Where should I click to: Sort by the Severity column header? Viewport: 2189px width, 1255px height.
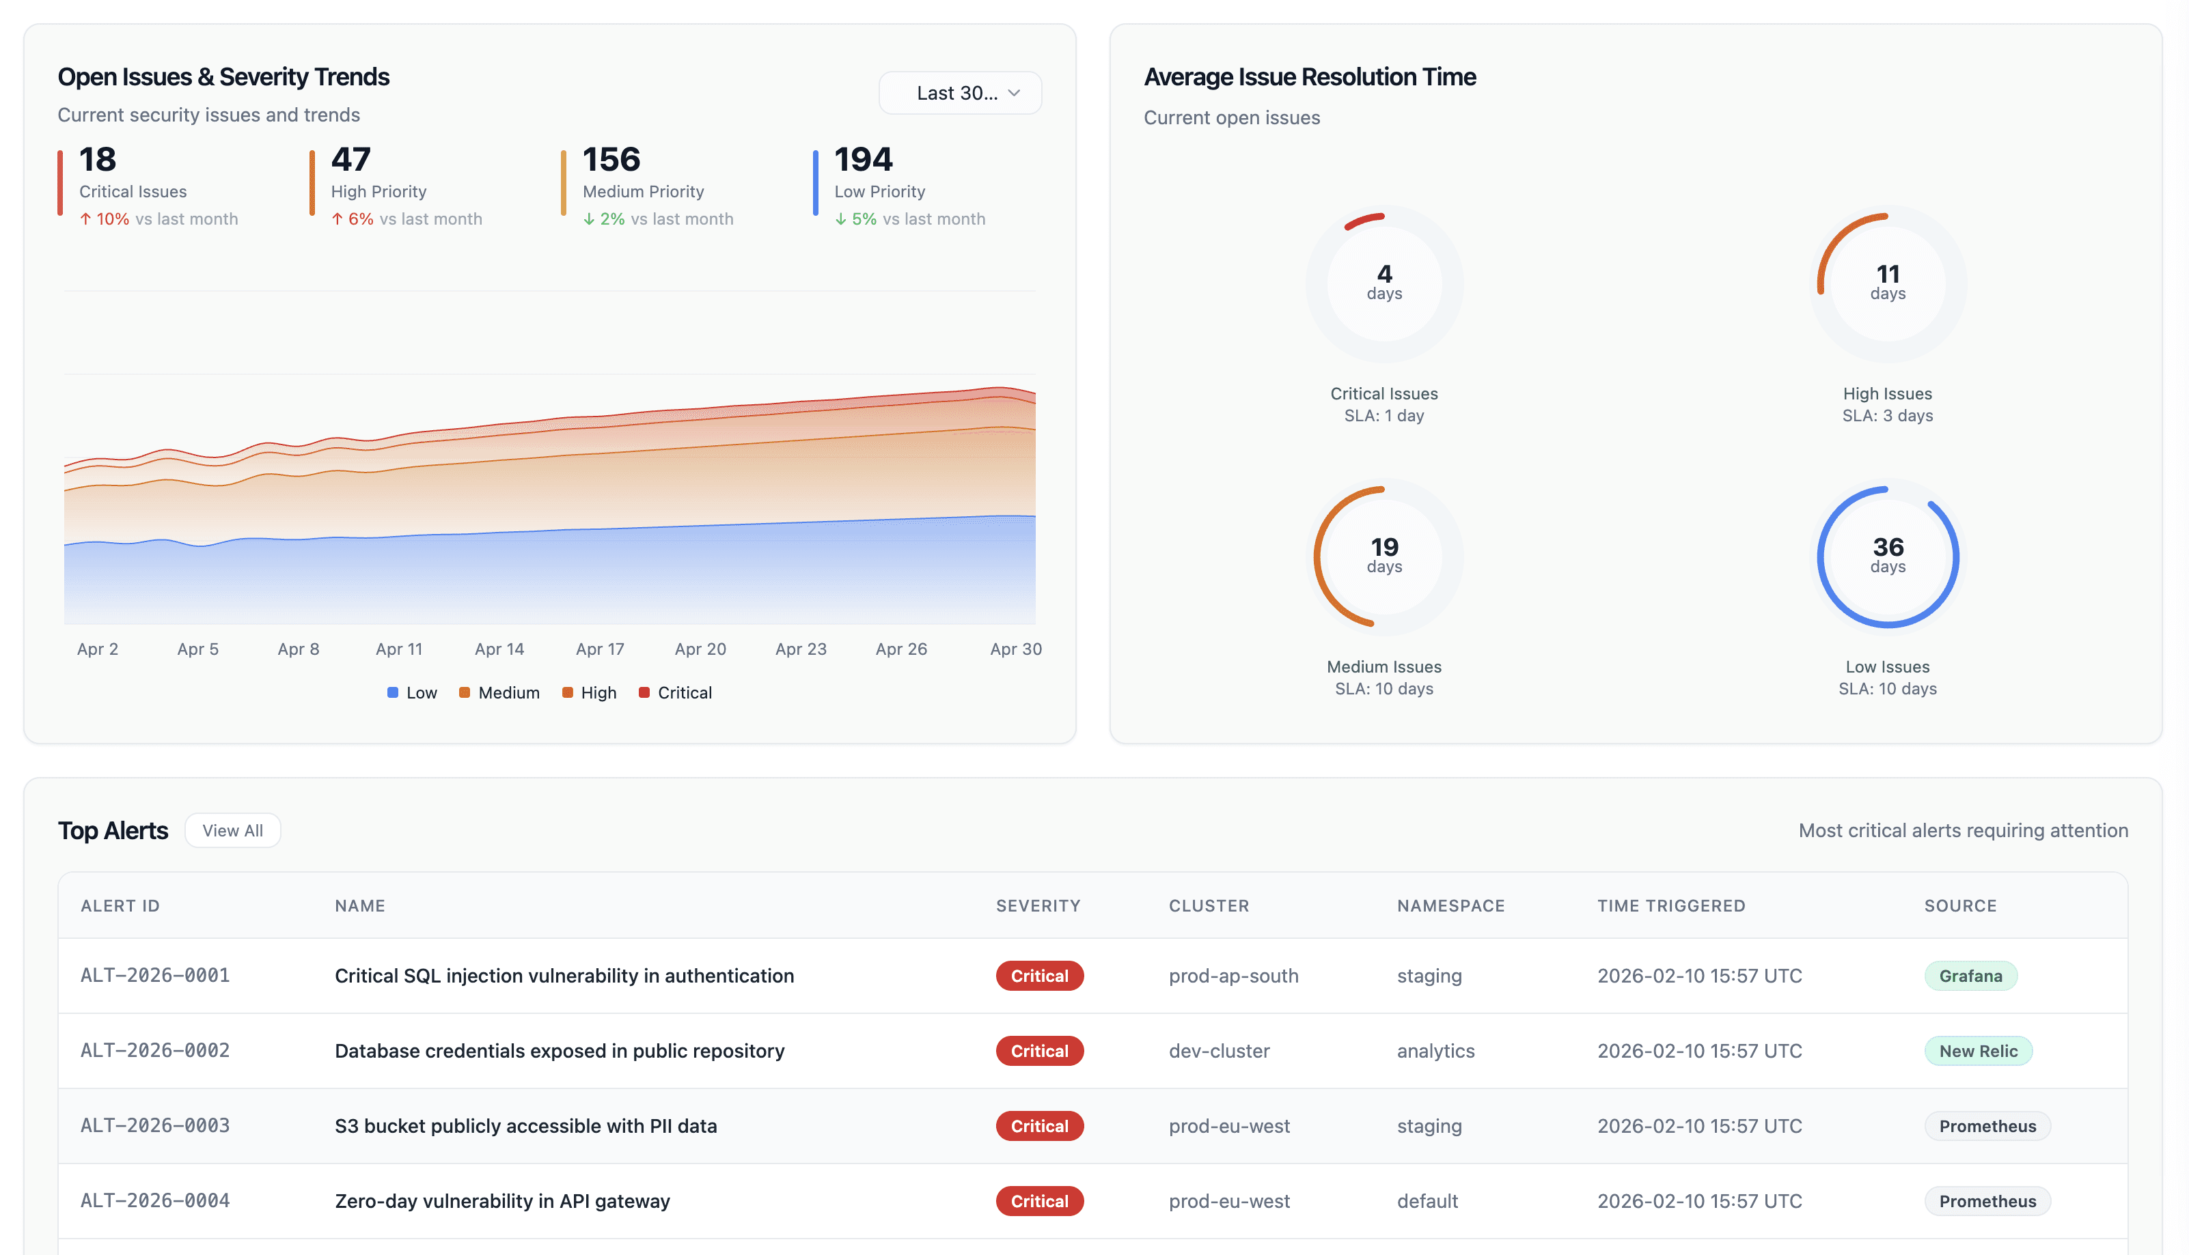(x=1038, y=906)
